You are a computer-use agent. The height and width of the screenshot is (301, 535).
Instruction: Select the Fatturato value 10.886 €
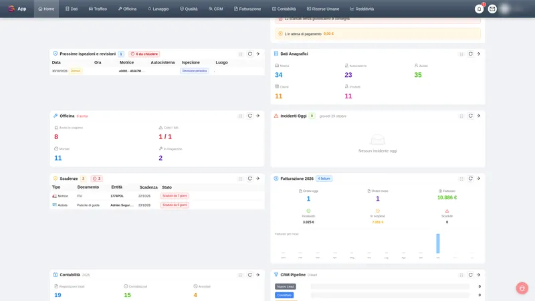[x=447, y=197]
